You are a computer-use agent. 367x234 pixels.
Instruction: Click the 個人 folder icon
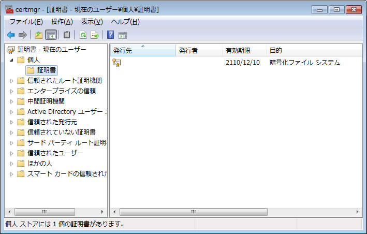21,60
